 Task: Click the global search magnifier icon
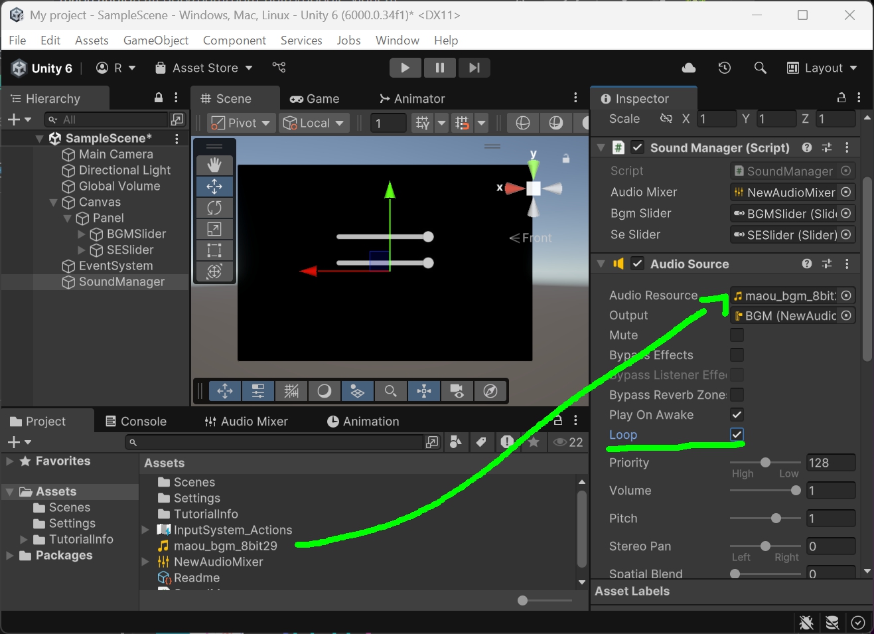click(x=761, y=68)
